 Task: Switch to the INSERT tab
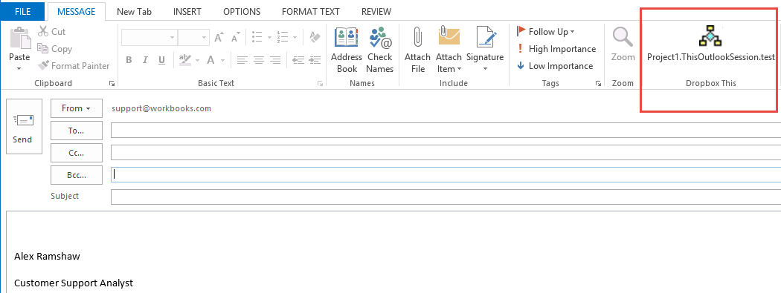click(187, 11)
